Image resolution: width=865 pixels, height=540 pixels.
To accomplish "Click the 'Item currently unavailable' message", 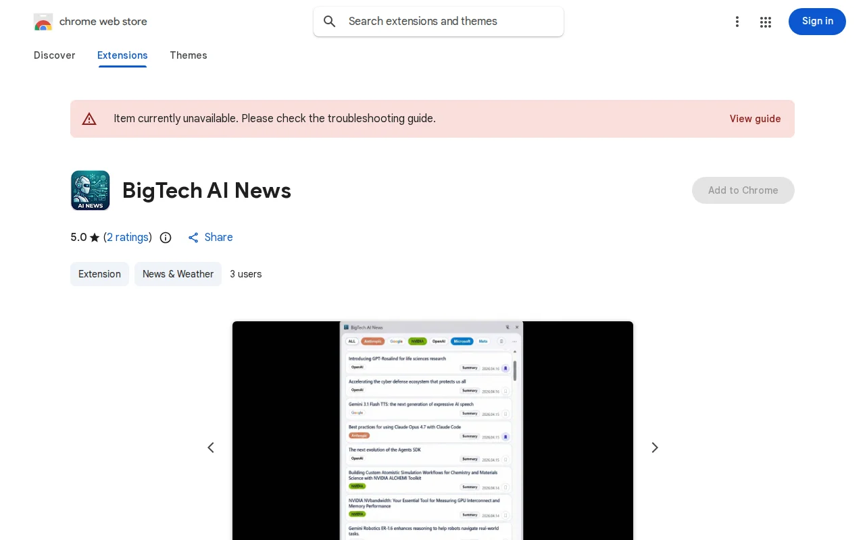I will pos(274,119).
